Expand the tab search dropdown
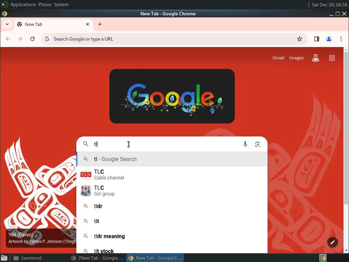349x262 pixels. [x=7, y=24]
